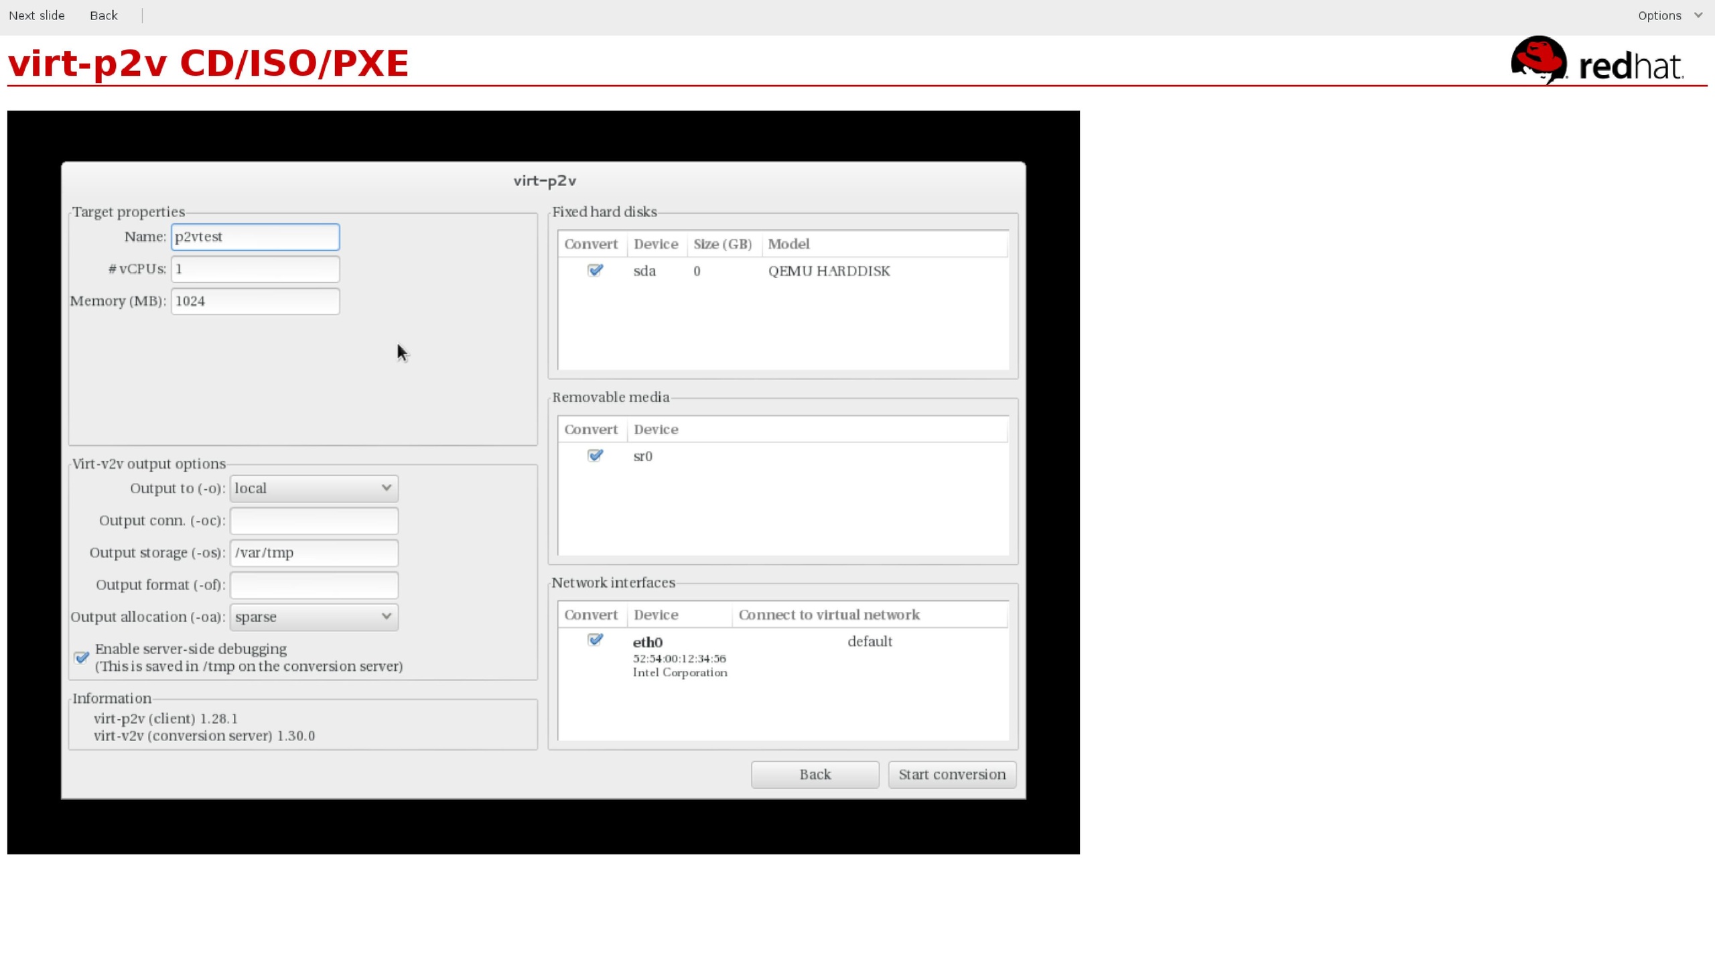Click the Name field containing p2vtest

pyautogui.click(x=255, y=237)
